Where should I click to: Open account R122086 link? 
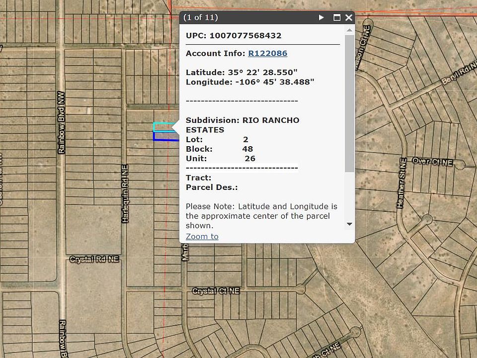click(x=267, y=53)
